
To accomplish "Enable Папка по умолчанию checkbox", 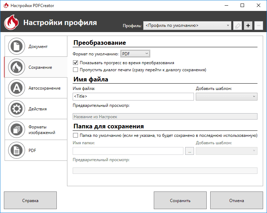I will coord(75,135).
